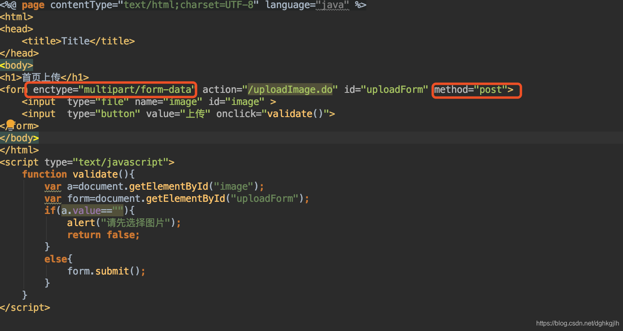Click the closing </body> tag
This screenshot has width=623, height=331.
19,138
